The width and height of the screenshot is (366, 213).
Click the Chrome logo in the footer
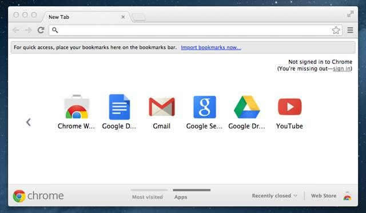19,196
